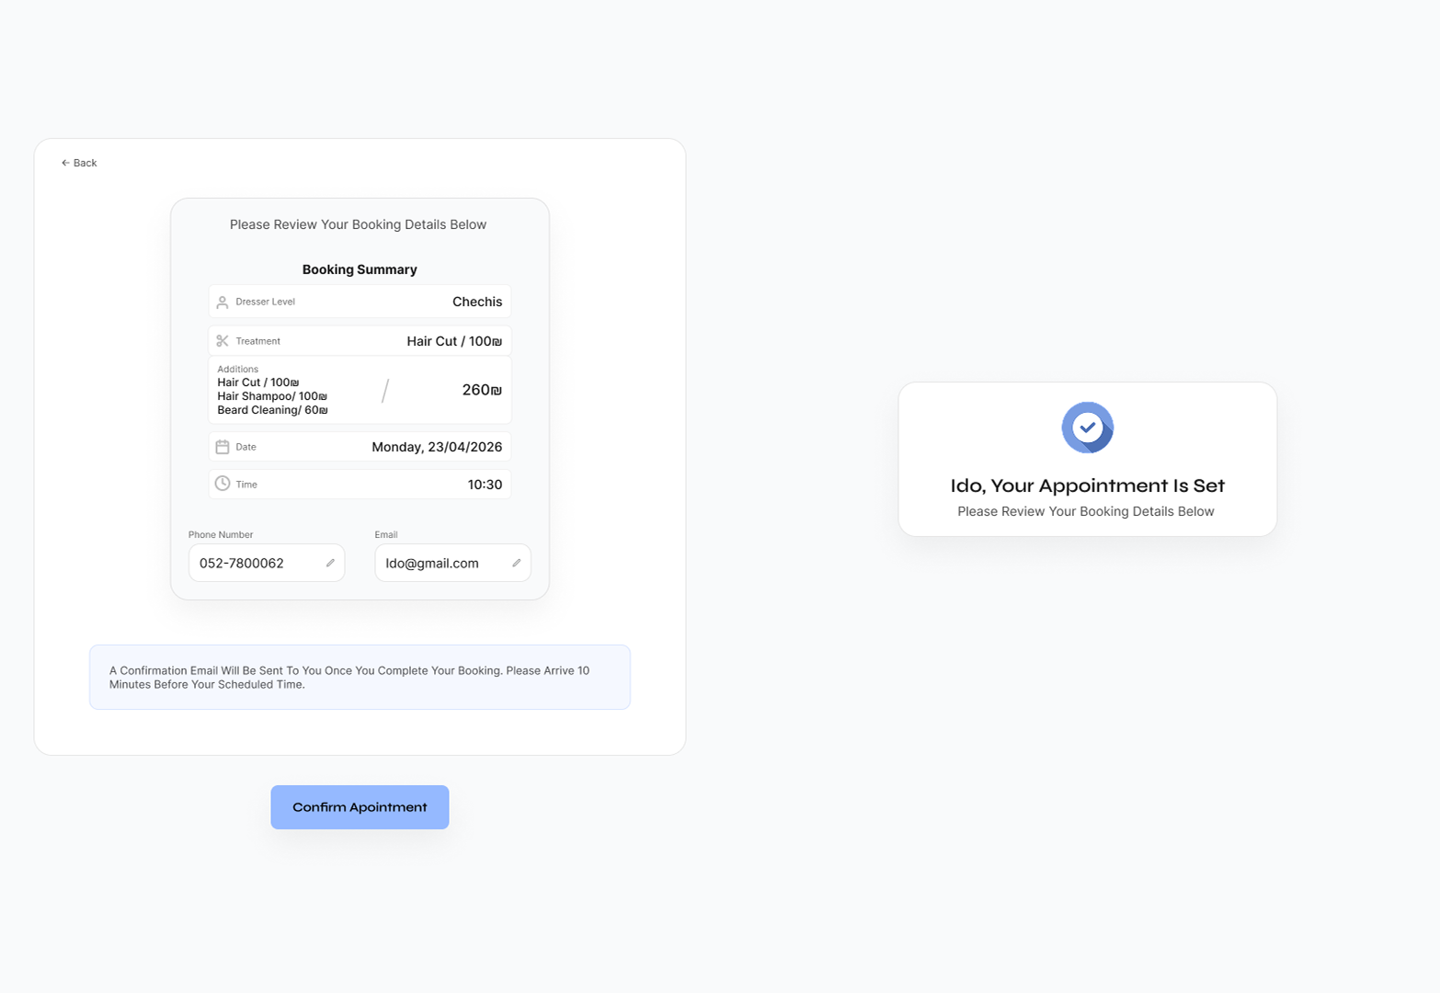
Task: Click the scissors icon in Treatment row
Action: 223,341
